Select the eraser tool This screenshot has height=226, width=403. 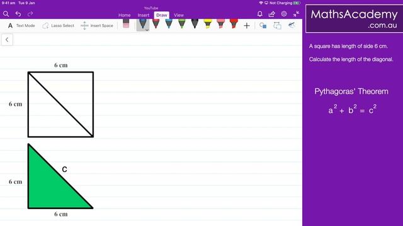coord(126,24)
